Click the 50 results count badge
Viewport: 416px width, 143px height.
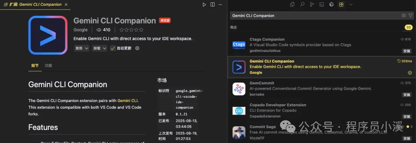click(409, 28)
